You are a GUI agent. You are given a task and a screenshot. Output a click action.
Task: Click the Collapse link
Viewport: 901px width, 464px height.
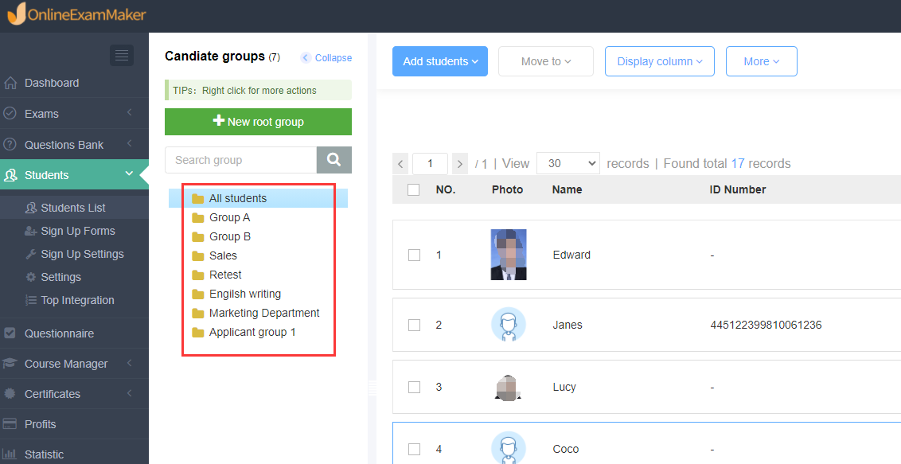333,57
